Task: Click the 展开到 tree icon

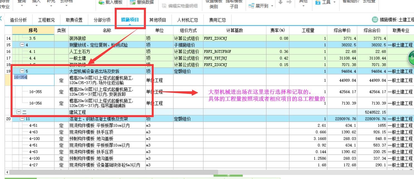Action: [251, 6]
